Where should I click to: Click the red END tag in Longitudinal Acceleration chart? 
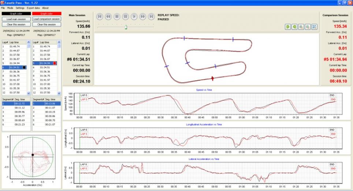pos(333,134)
